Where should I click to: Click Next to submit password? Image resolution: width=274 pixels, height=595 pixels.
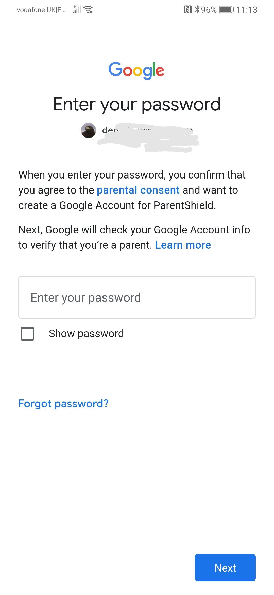pyautogui.click(x=225, y=568)
